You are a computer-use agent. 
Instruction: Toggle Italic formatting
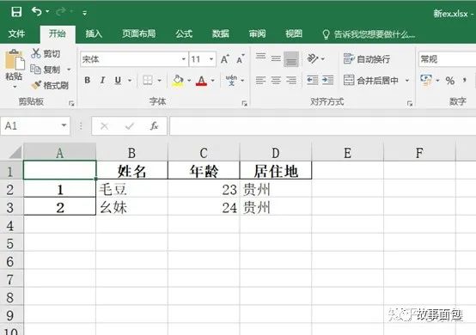click(102, 80)
